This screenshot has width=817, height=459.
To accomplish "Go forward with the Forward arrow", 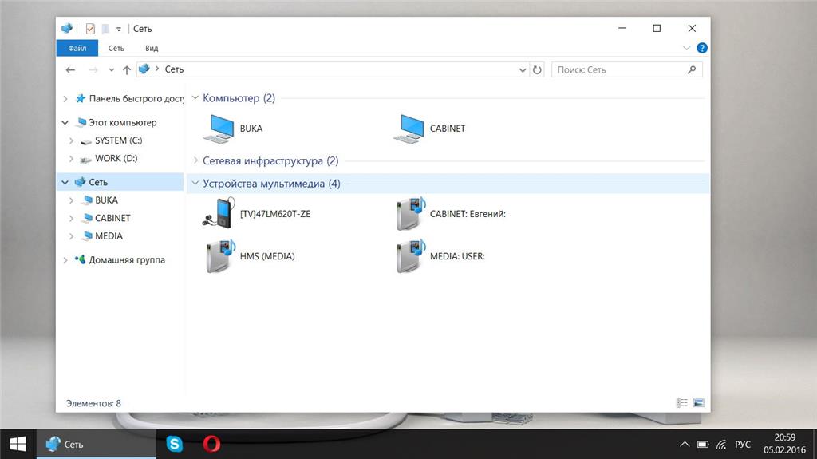I will 93,70.
